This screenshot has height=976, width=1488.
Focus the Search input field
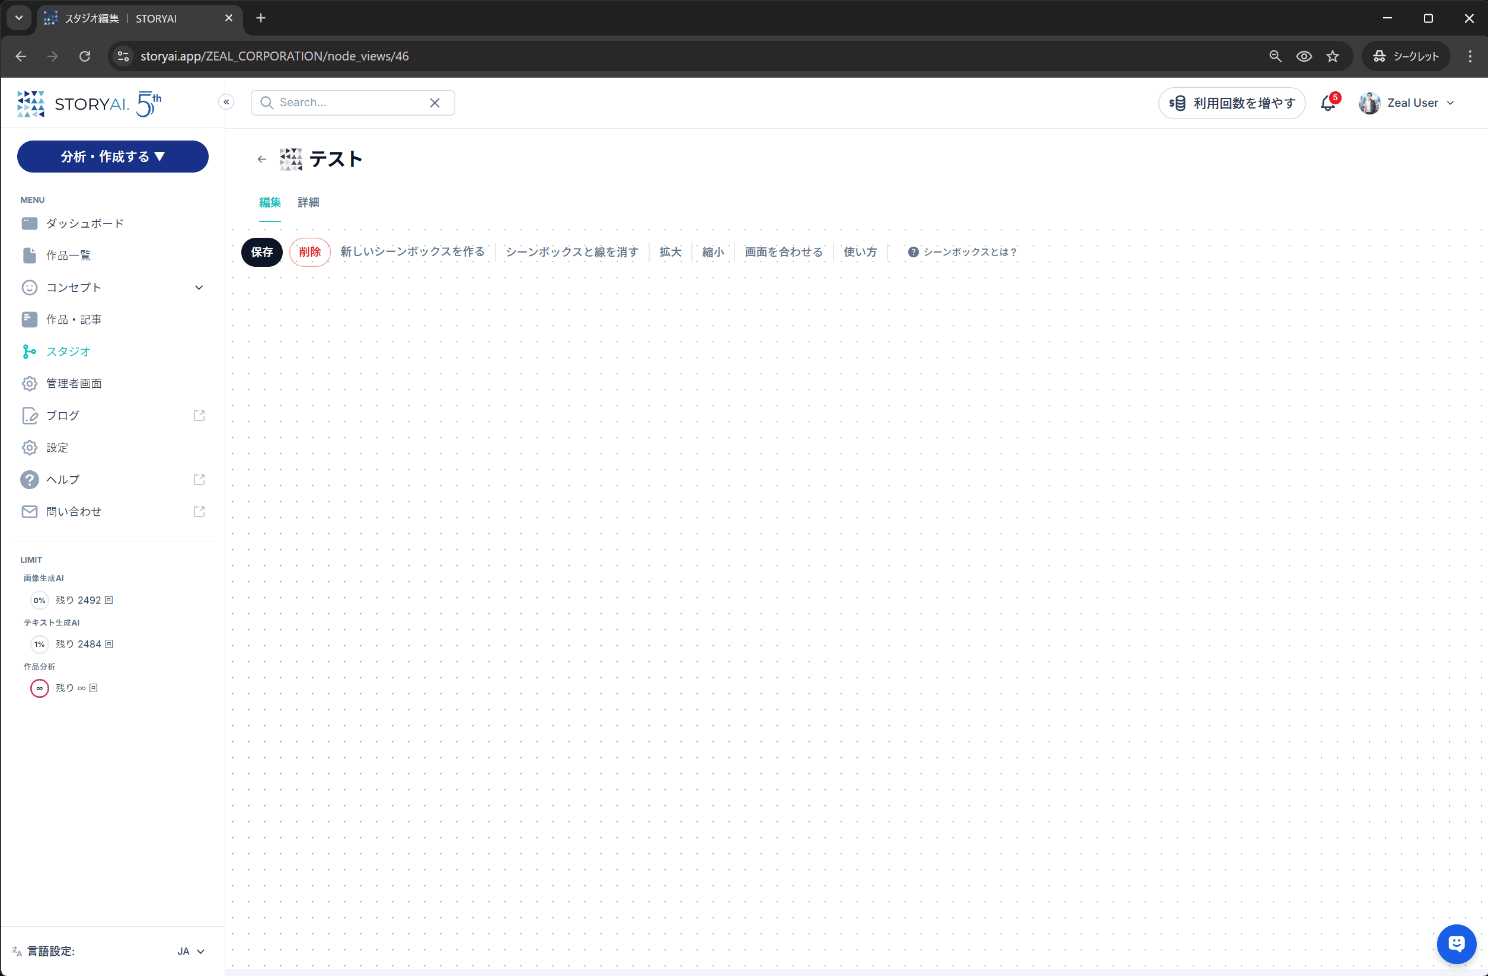tap(352, 103)
